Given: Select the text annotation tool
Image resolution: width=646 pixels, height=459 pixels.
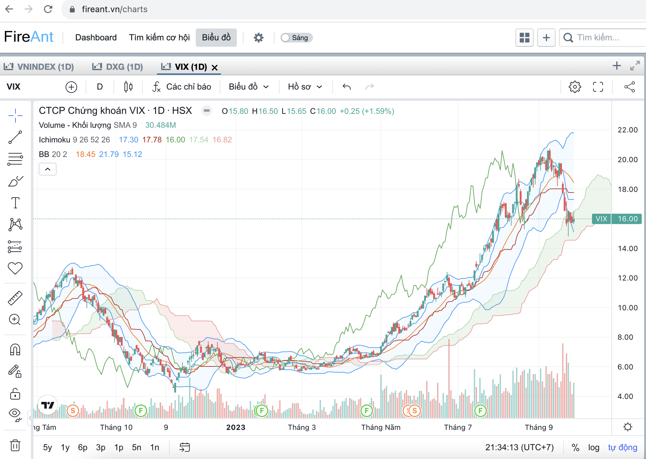Looking at the screenshot, I should (15, 203).
